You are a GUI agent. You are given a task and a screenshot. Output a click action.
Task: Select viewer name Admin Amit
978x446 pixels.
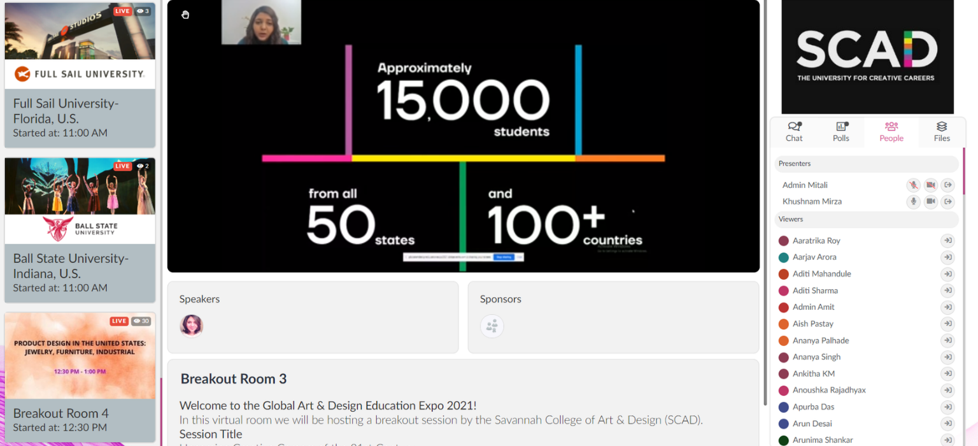tap(814, 307)
